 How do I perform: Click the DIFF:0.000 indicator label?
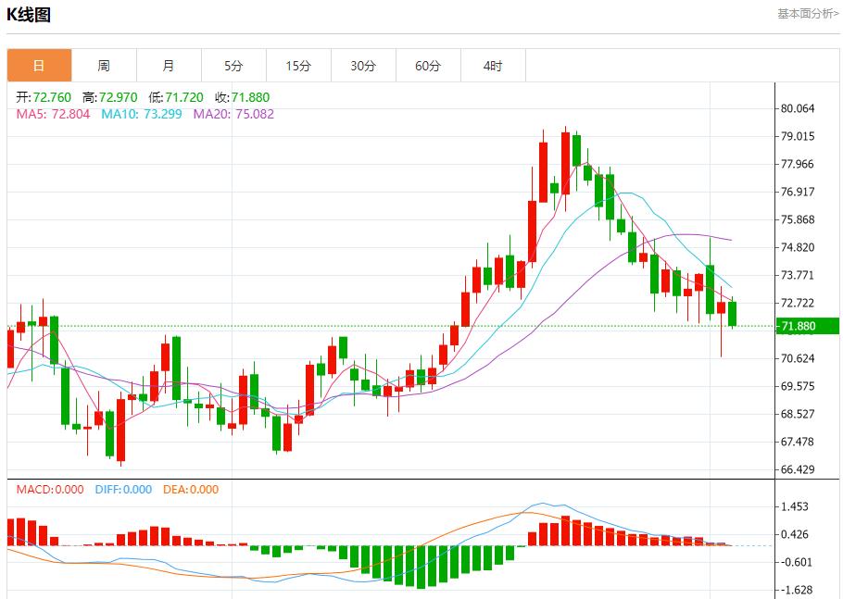(123, 490)
